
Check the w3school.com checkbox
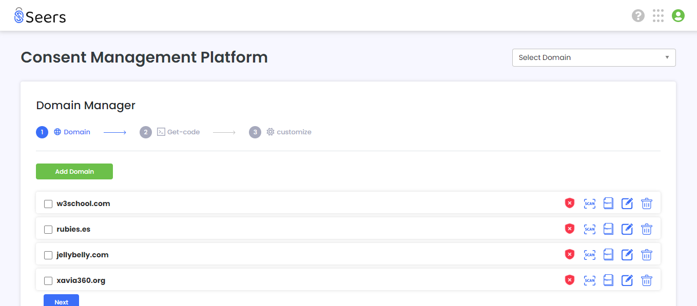(48, 204)
